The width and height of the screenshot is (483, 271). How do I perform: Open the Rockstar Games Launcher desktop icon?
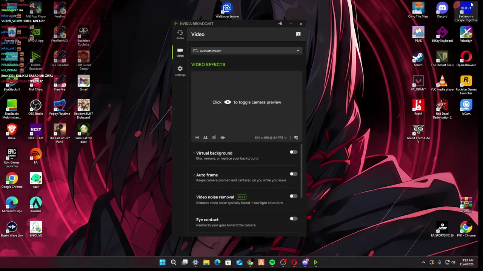click(x=466, y=85)
